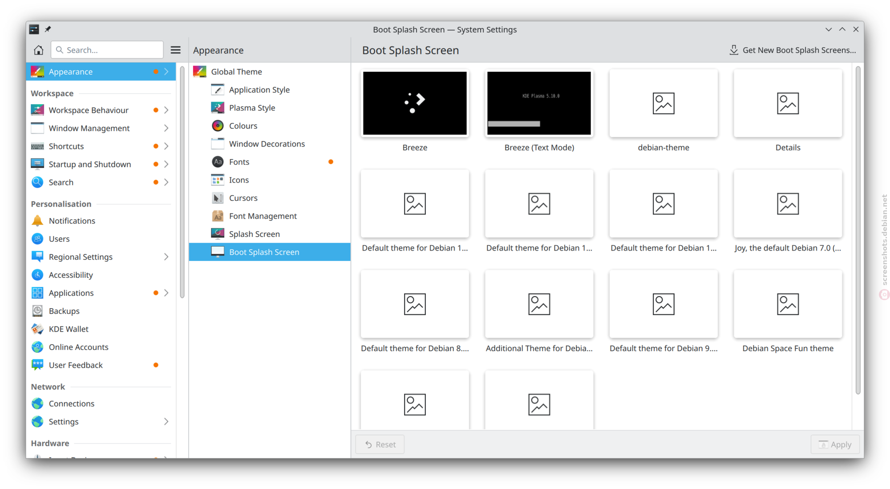Screen dimensions: 890x489
Task: Click the Shortcuts keyboard icon
Action: coord(37,146)
